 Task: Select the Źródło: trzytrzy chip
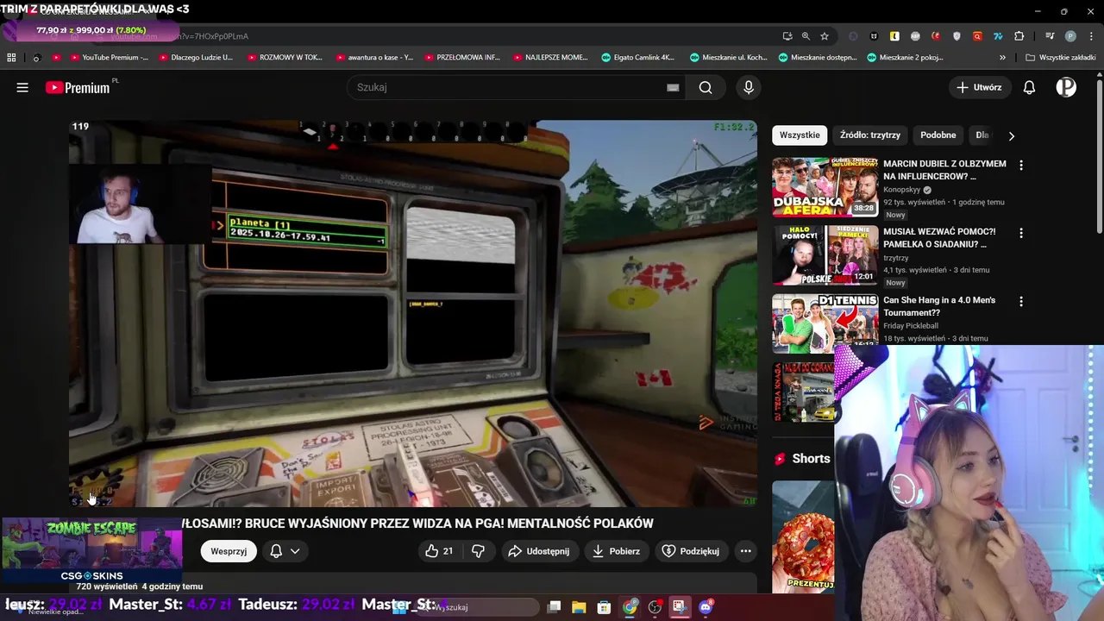870,135
